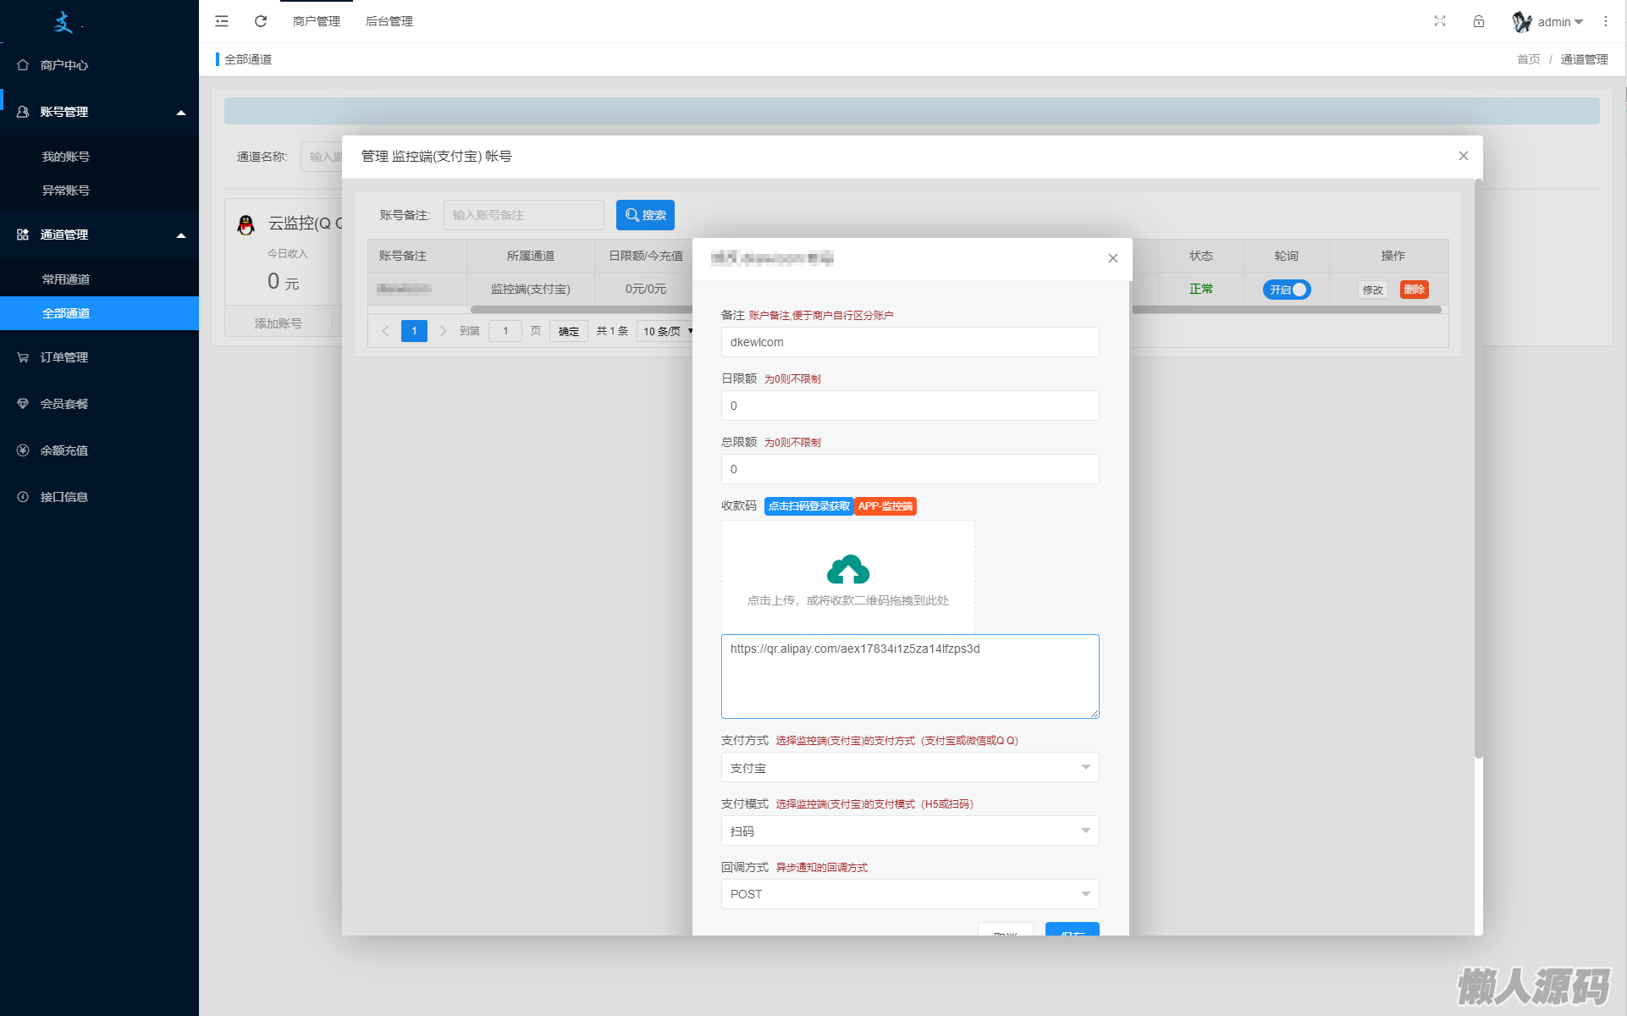Open the 回调方式 POST dropdown
This screenshot has height=1016, width=1627.
909,894
